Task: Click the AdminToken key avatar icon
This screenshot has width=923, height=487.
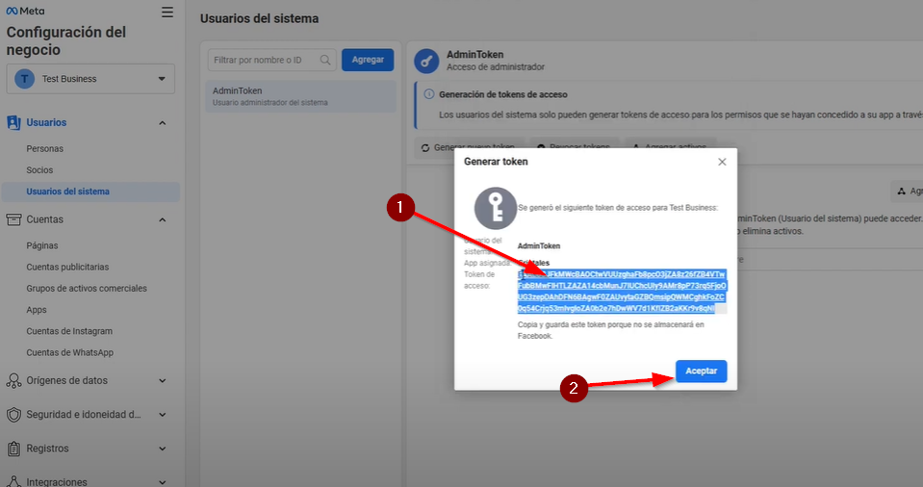Action: click(426, 62)
